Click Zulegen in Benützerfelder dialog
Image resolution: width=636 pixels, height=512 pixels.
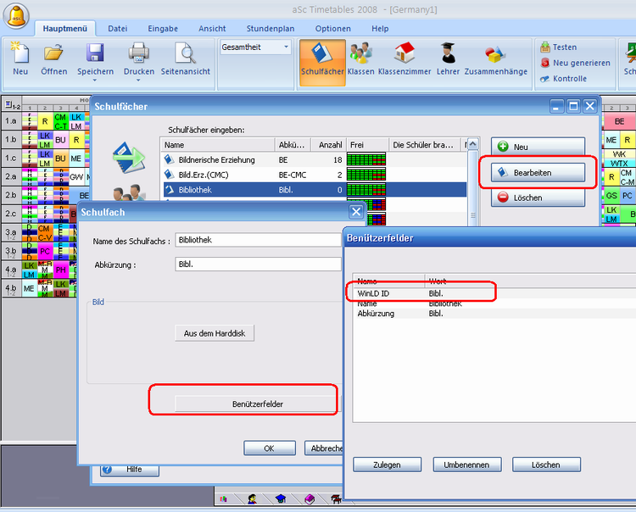[x=387, y=465]
